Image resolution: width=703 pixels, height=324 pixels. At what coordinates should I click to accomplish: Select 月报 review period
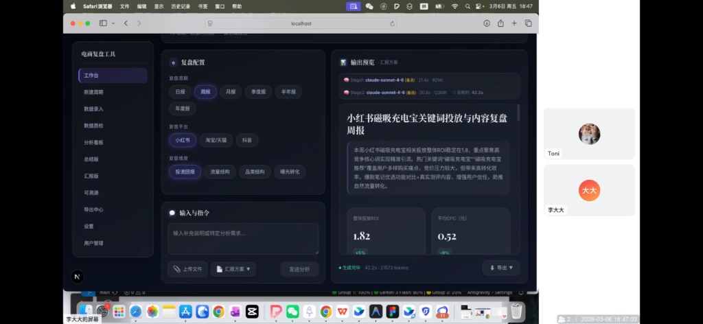pos(231,92)
